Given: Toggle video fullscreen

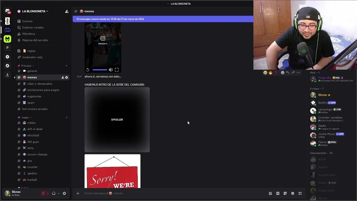Looking at the screenshot, I should (x=117, y=70).
